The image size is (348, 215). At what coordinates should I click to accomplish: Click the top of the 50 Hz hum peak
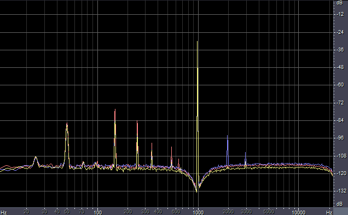coord(67,123)
